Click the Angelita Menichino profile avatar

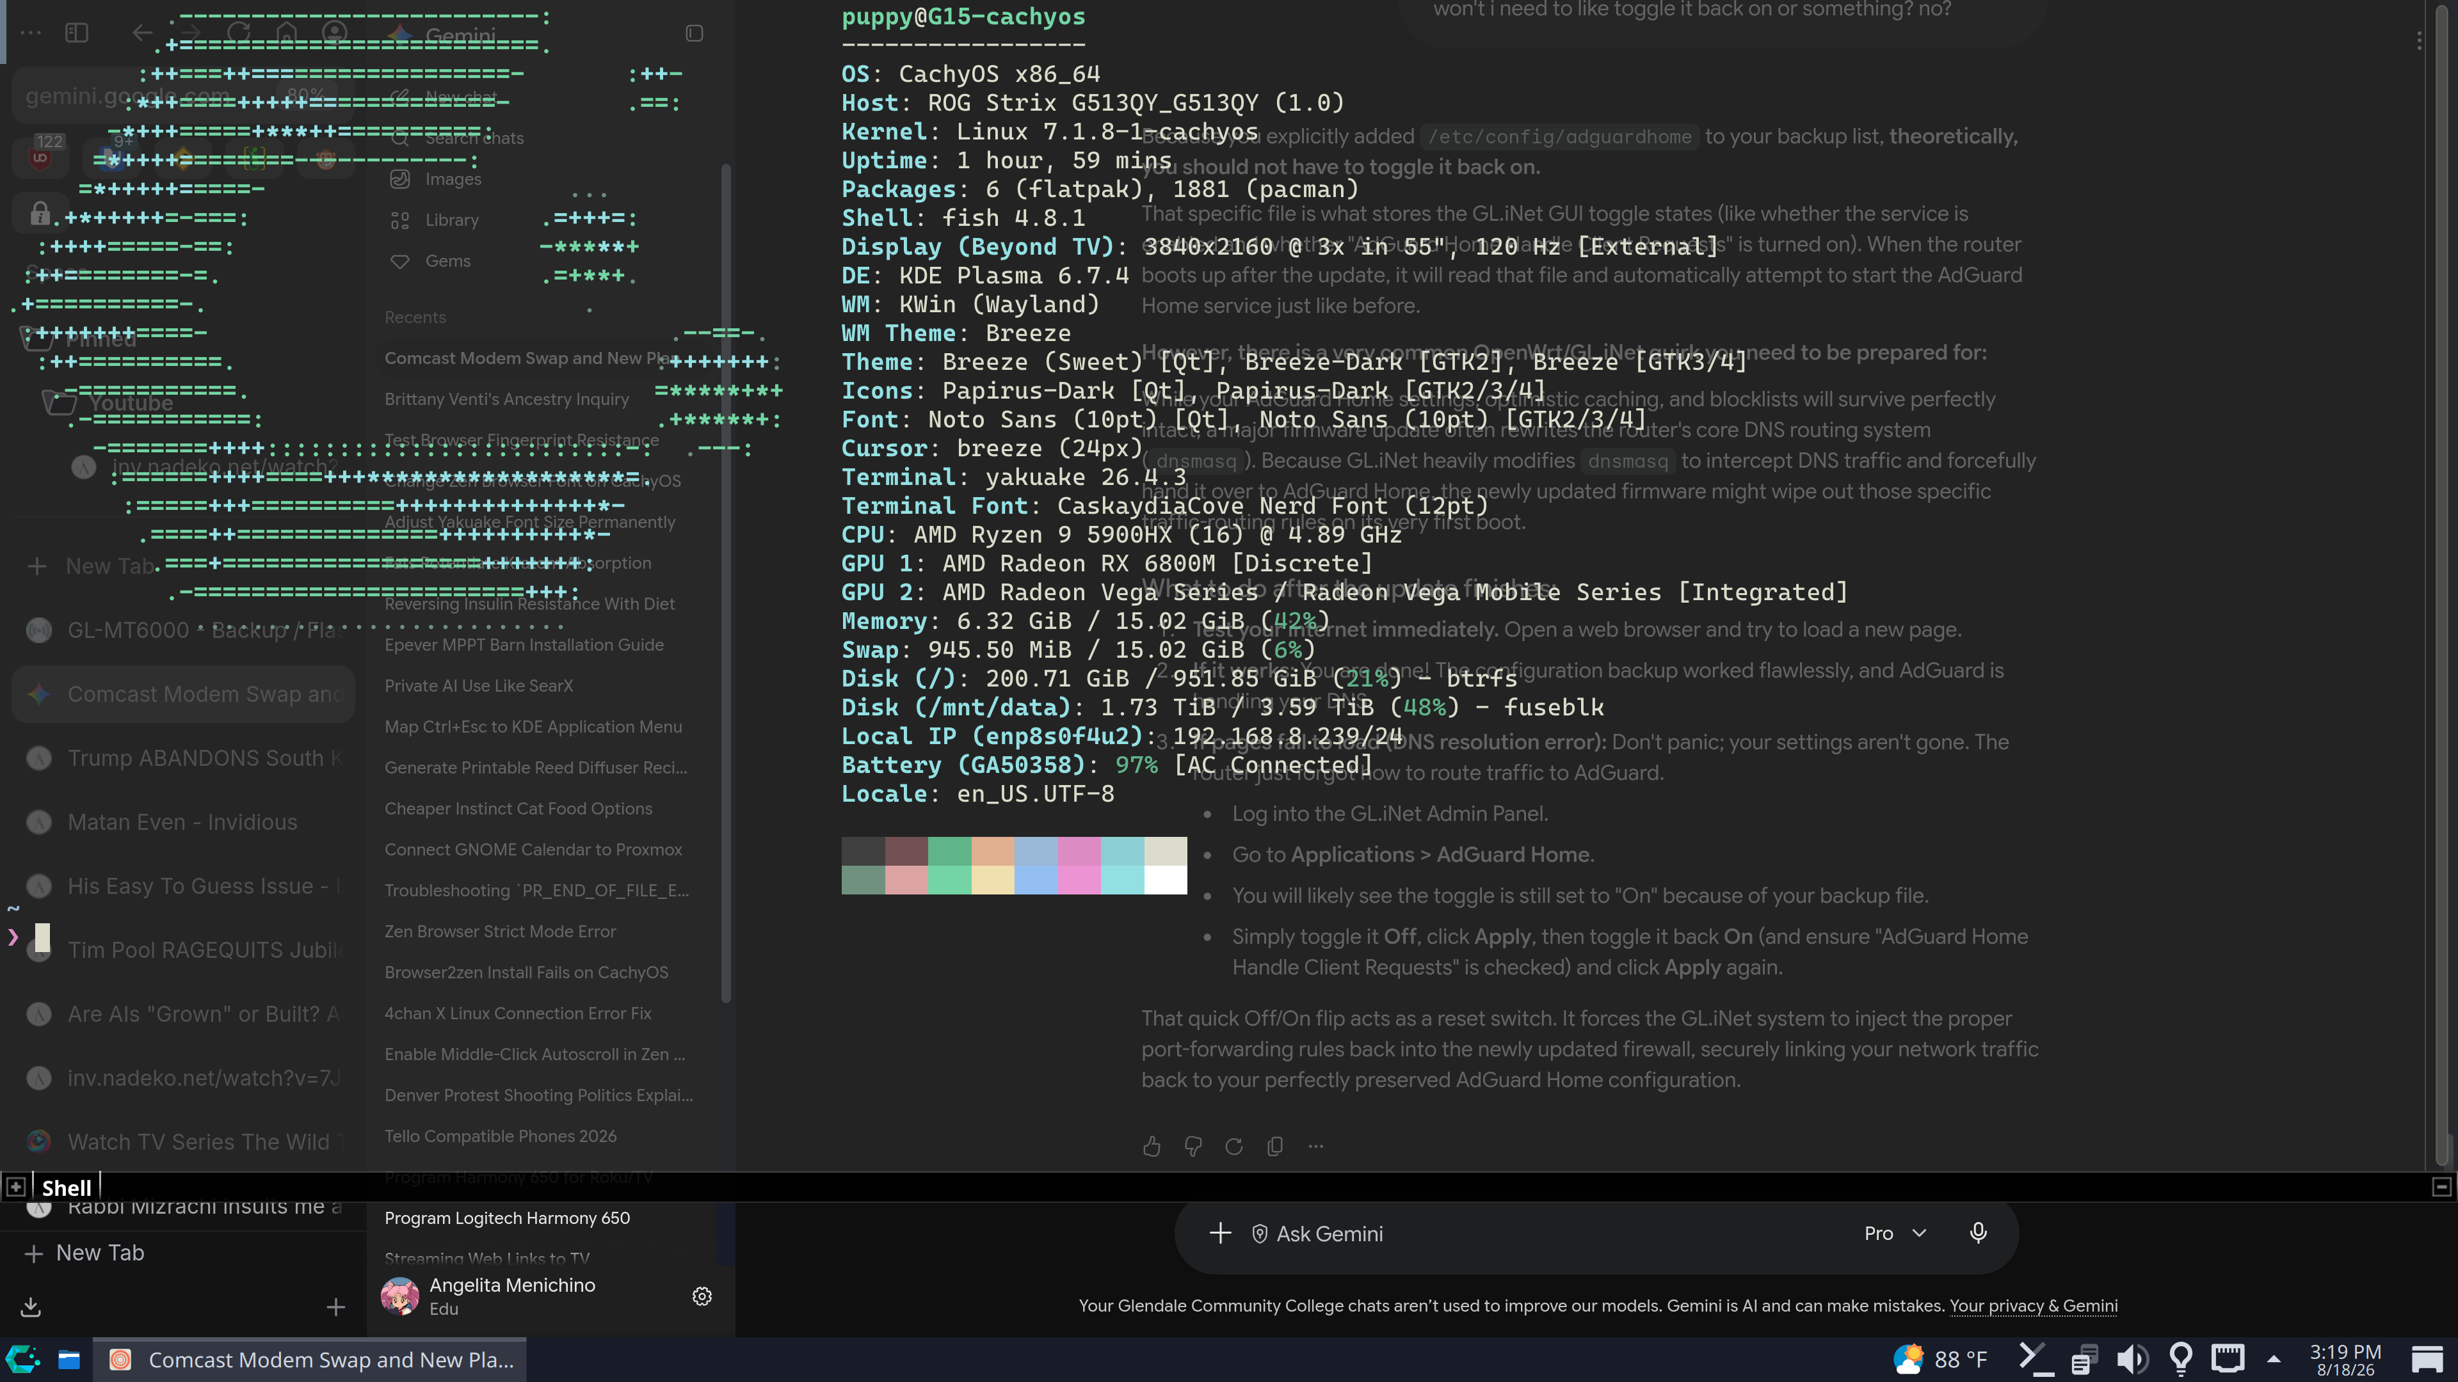(x=400, y=1296)
